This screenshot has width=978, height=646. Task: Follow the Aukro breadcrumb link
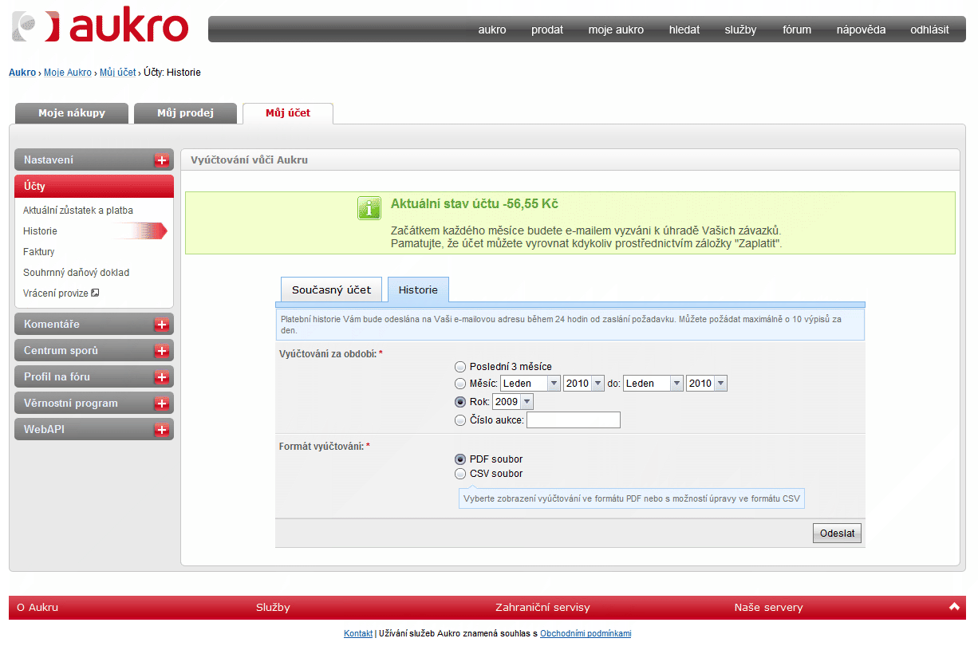point(22,73)
